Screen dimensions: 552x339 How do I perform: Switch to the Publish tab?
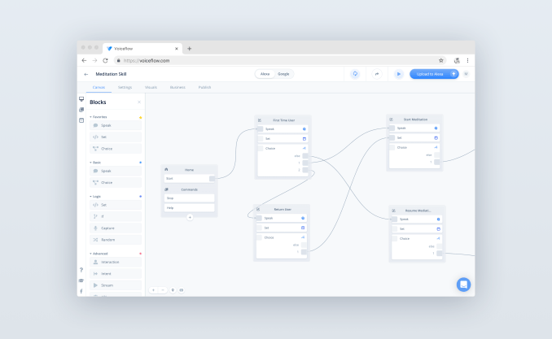point(204,87)
